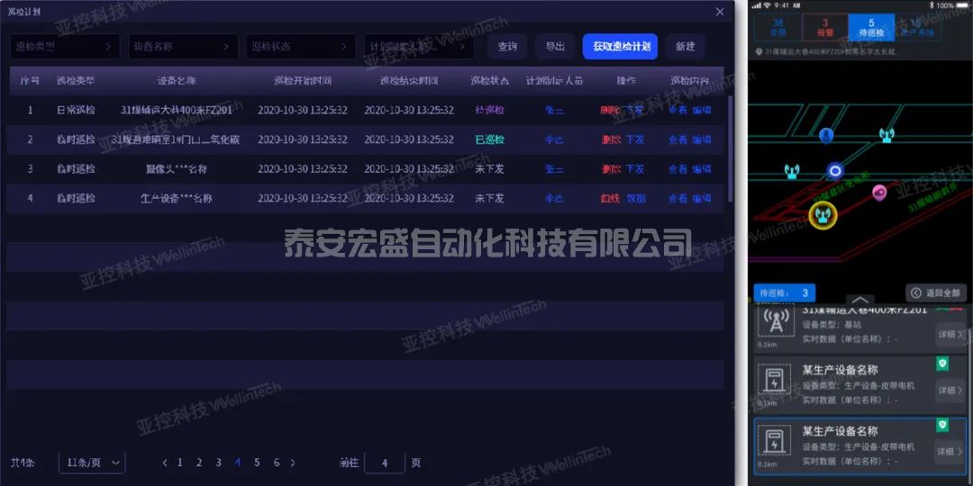Switch to the 待巡检 tab in mobile view
The width and height of the screenshot is (973, 486).
[x=870, y=27]
